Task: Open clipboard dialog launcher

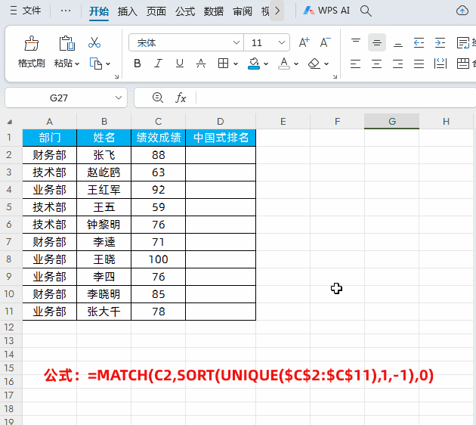Action: click(x=116, y=77)
